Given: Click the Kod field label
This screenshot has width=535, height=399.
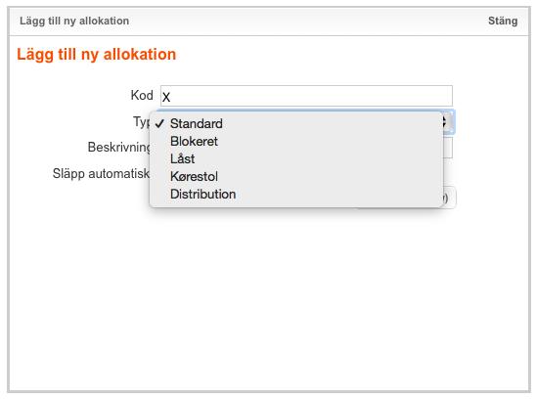Looking at the screenshot, I should [142, 95].
